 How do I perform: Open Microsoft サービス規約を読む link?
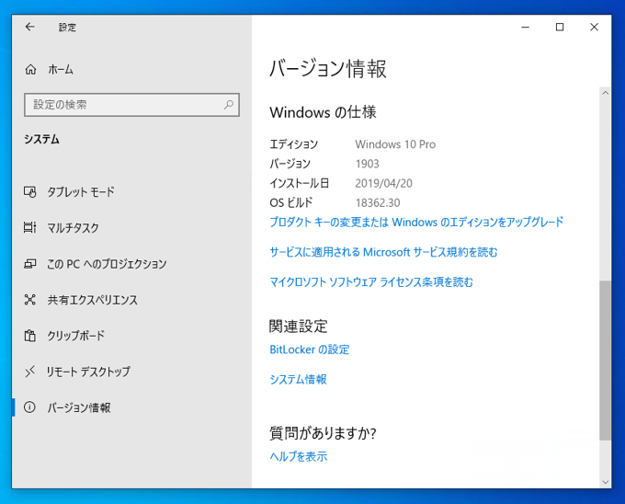coord(383,252)
